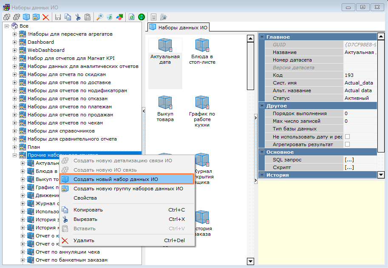Collapse the 'Все' root tree node
Viewport: 388px width, 268px height.
[x=6, y=26]
